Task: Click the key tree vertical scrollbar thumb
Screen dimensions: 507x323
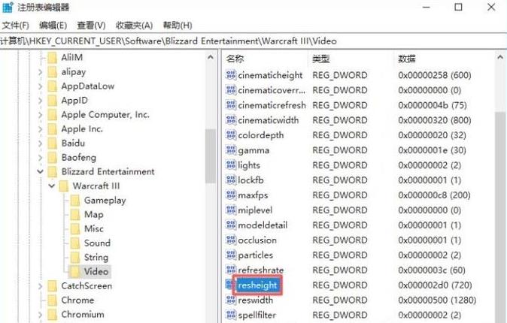Action: 210,156
